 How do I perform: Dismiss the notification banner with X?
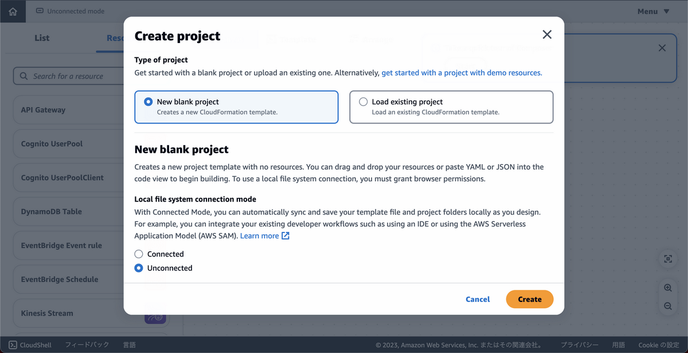[662, 48]
